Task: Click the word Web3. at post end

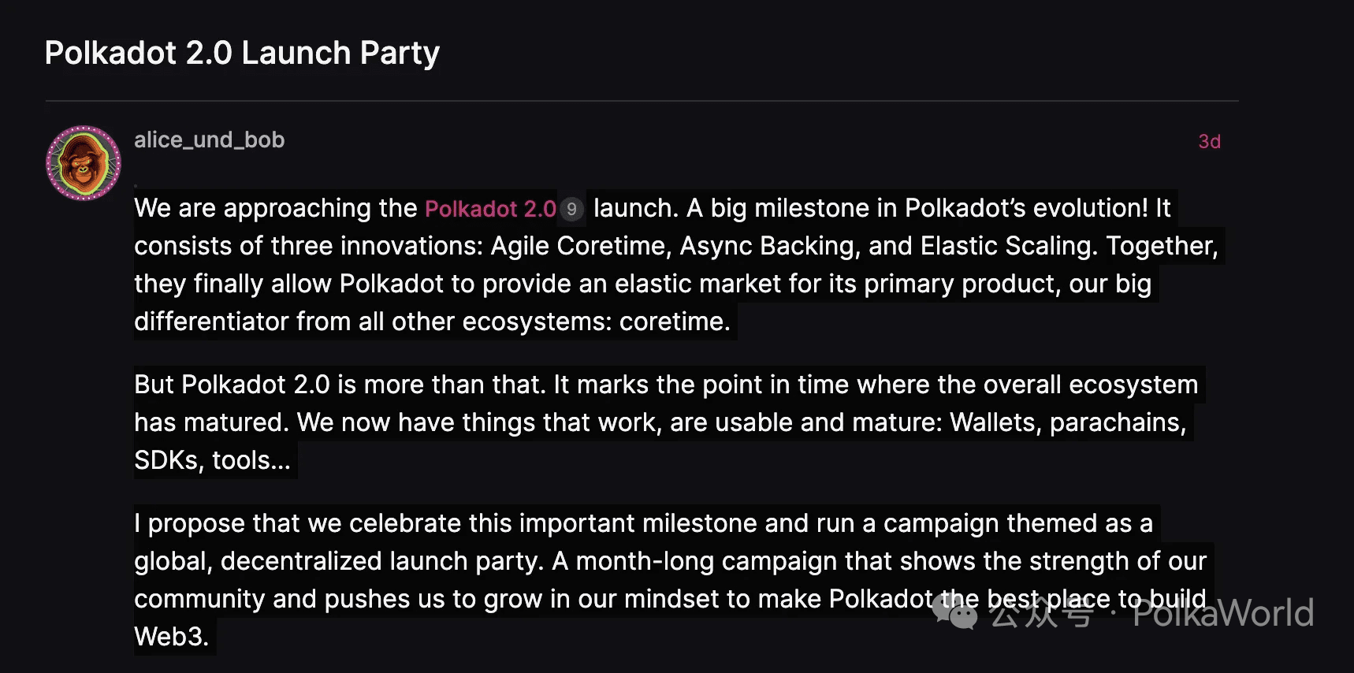Action: pyautogui.click(x=172, y=637)
